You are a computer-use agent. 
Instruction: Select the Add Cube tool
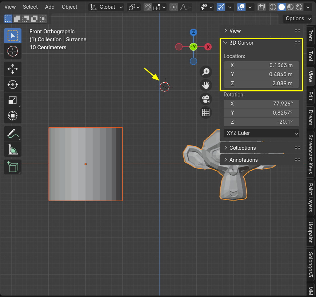[13, 167]
